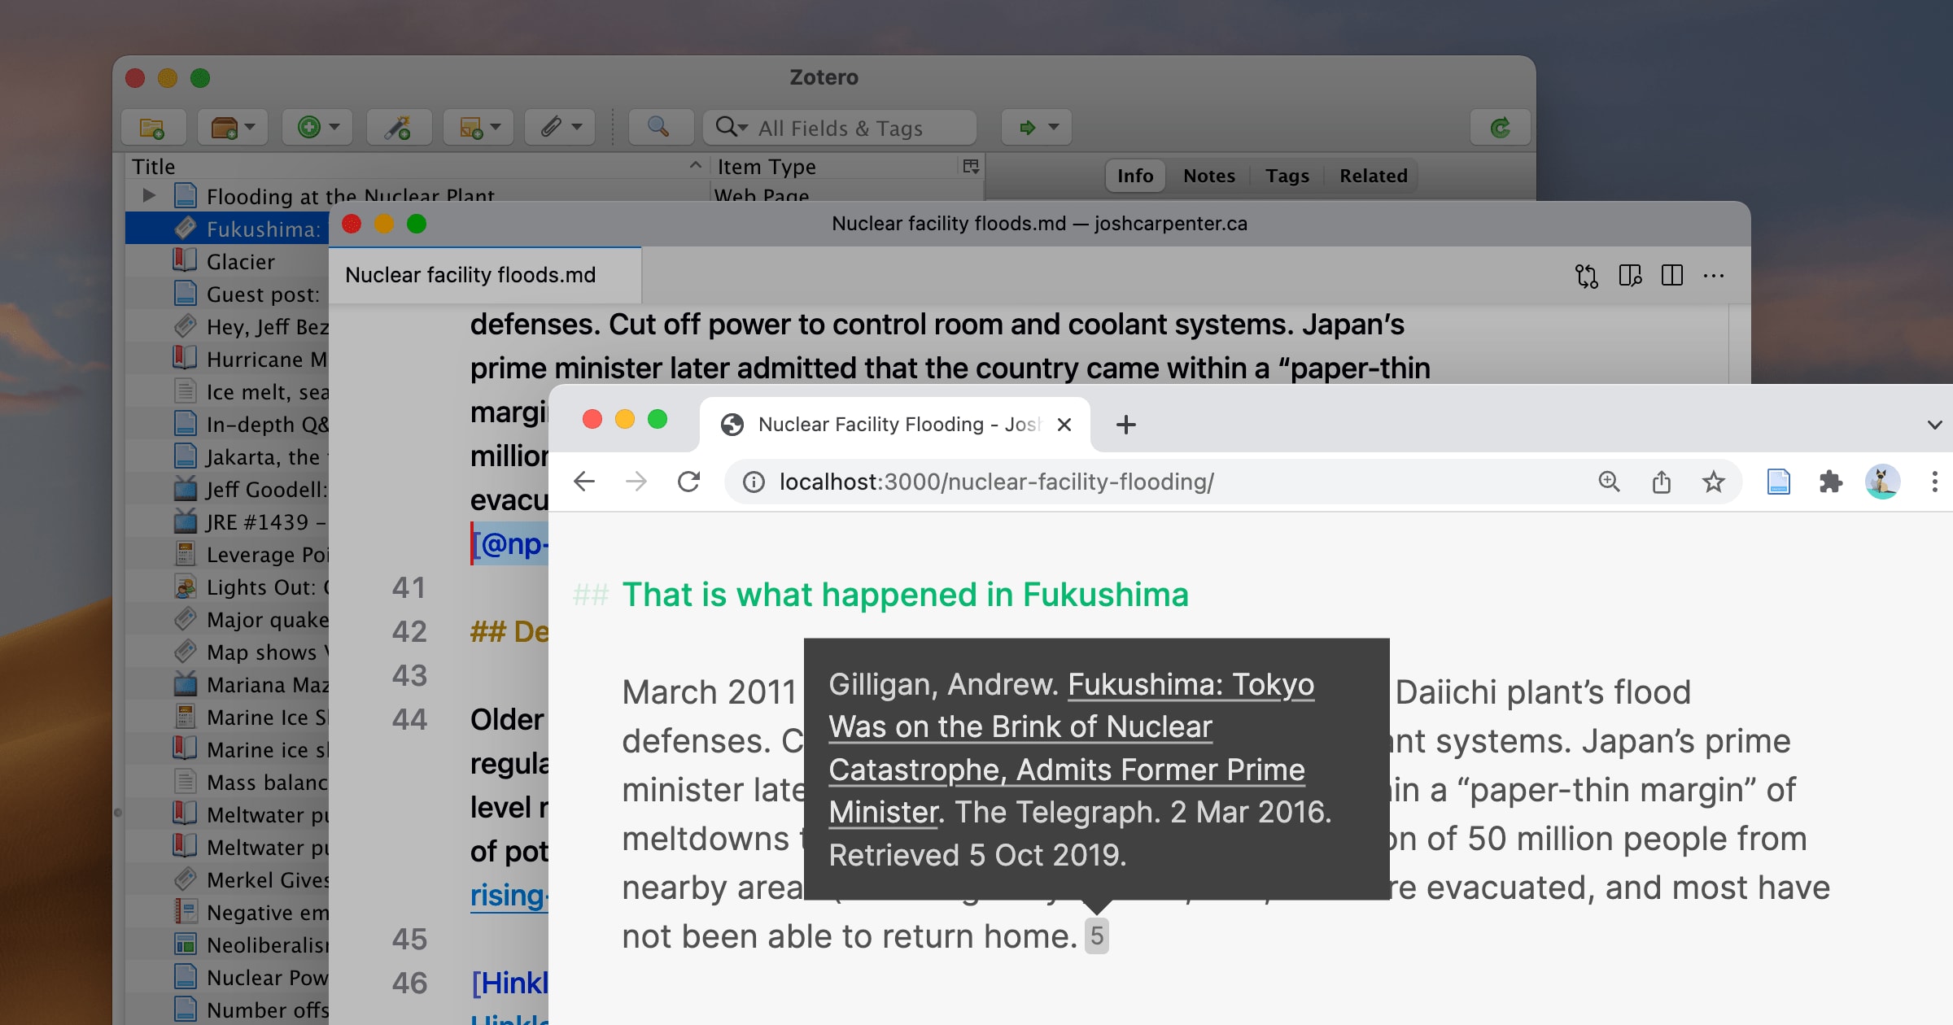Click Nuclear facility floods.md editor tab

(485, 275)
